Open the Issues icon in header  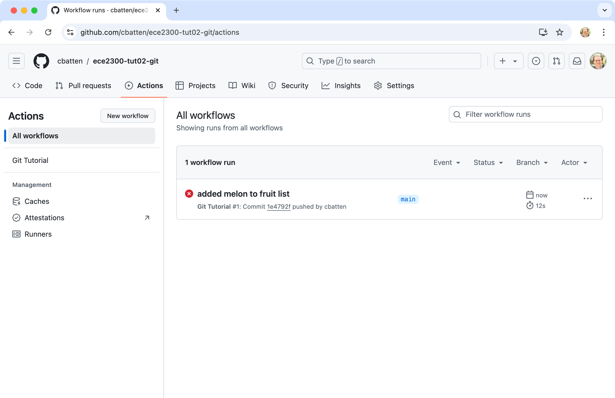(x=536, y=61)
